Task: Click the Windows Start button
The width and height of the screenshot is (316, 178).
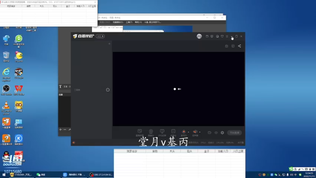Action: 4,175
